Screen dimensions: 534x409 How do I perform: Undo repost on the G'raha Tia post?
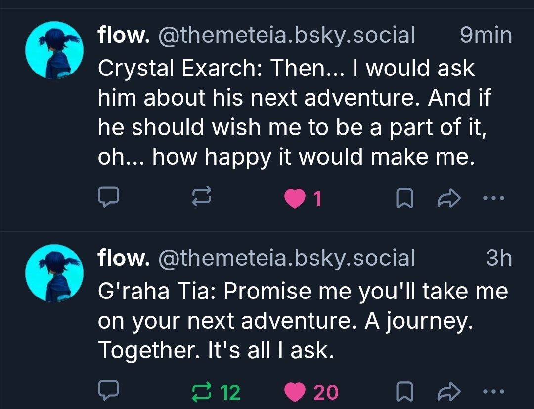point(201,392)
